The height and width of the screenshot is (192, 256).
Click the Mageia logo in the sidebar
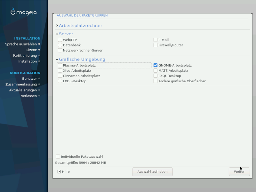(24, 12)
